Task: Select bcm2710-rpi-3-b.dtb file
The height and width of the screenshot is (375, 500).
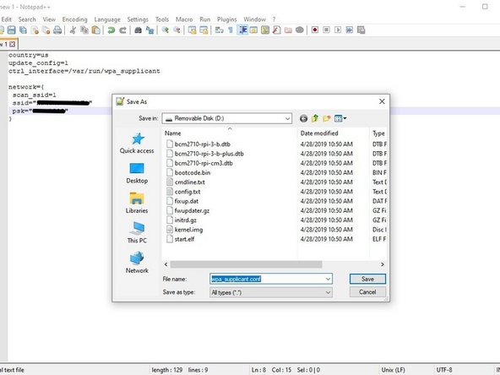Action: (x=202, y=144)
